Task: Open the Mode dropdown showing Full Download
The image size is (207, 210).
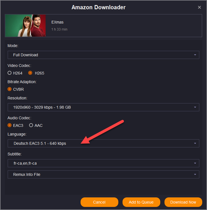Action: pos(103,55)
